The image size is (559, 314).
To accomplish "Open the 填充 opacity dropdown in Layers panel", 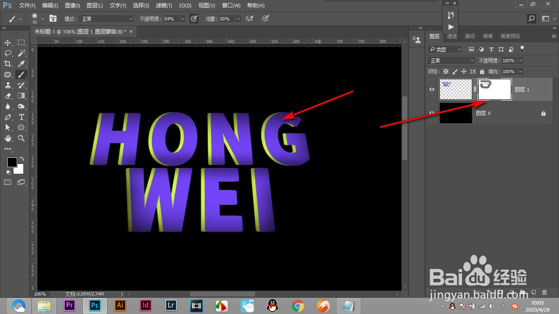I will click(520, 71).
